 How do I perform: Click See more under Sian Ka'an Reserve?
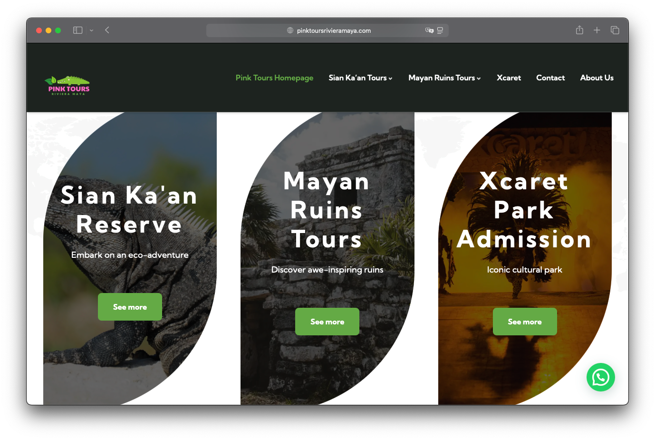point(130,307)
